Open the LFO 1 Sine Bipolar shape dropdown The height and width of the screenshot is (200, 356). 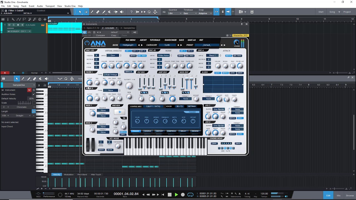point(219,109)
